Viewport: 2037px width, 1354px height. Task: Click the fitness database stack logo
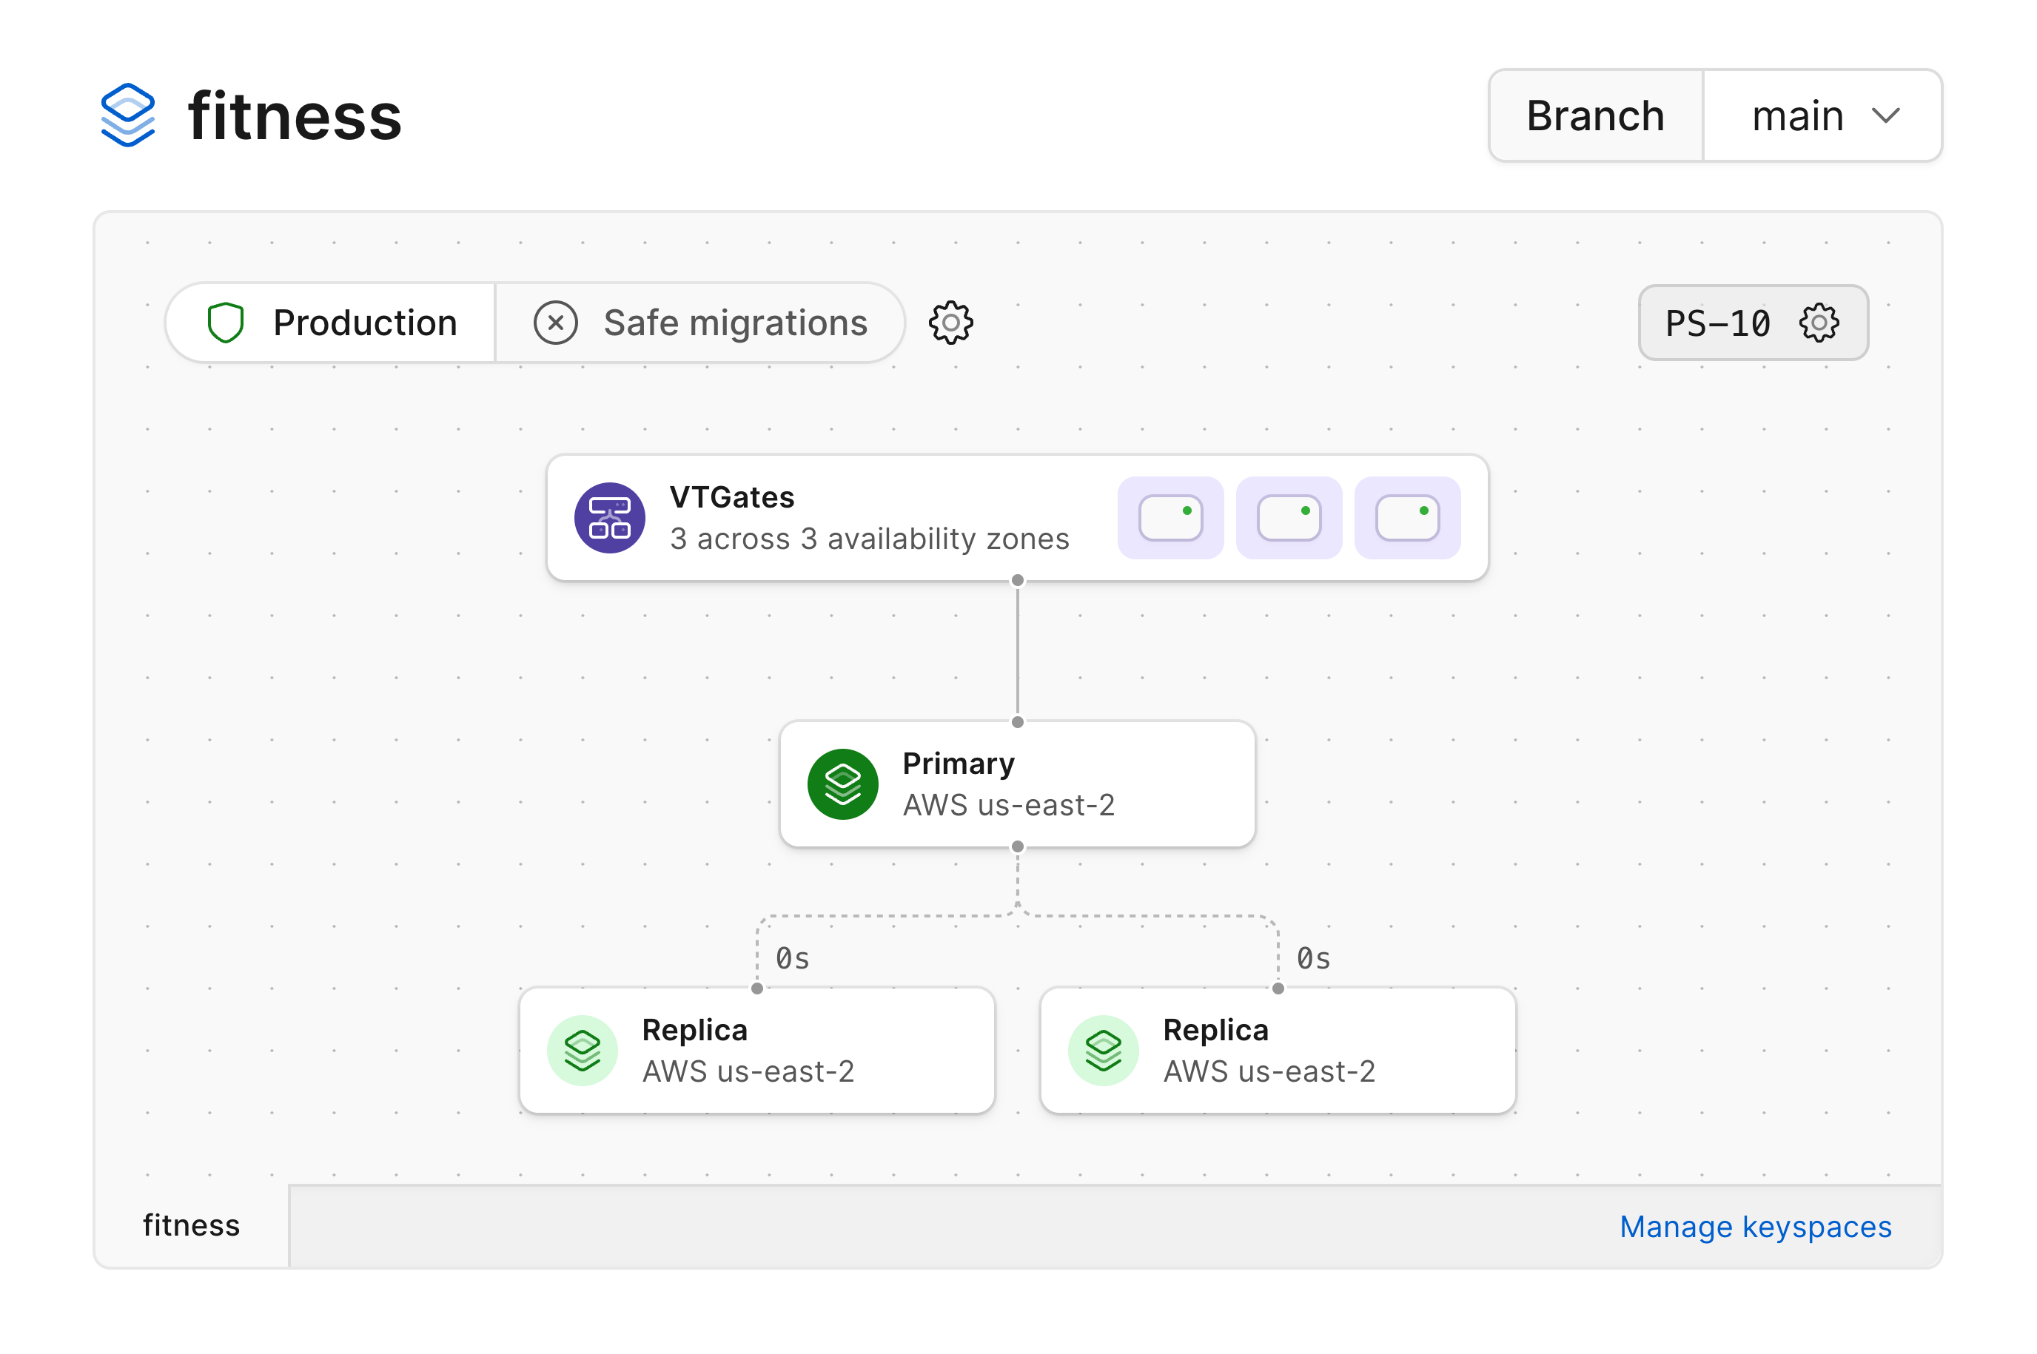128,115
